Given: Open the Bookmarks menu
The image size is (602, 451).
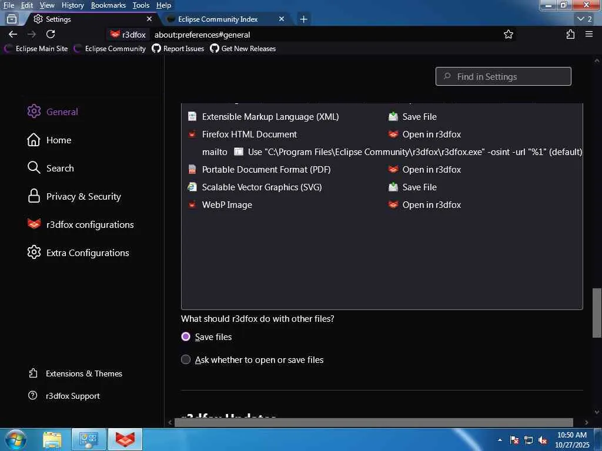Looking at the screenshot, I should point(108,5).
